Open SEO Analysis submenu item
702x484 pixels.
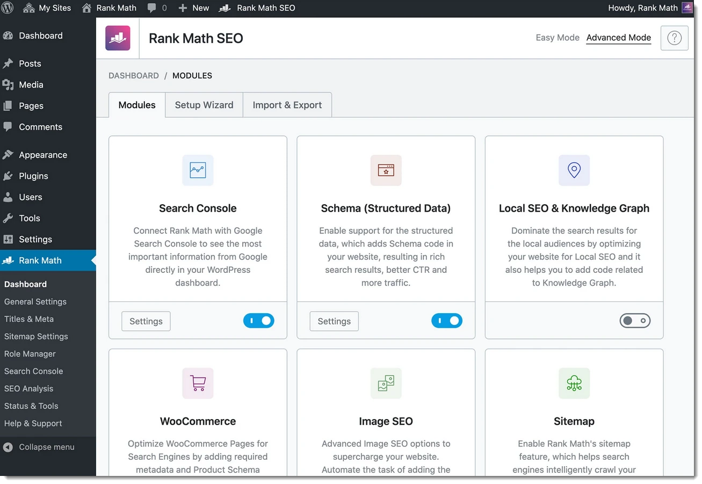(x=29, y=388)
